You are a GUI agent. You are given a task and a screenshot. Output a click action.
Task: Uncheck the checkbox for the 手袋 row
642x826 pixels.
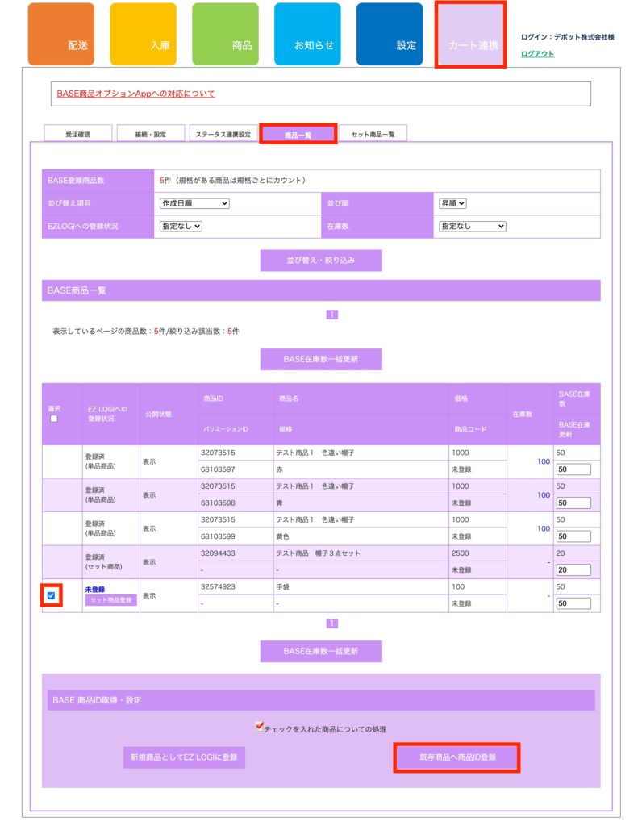[52, 595]
